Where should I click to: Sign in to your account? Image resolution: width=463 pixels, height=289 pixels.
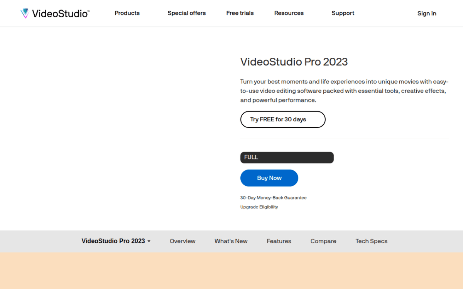coord(426,13)
